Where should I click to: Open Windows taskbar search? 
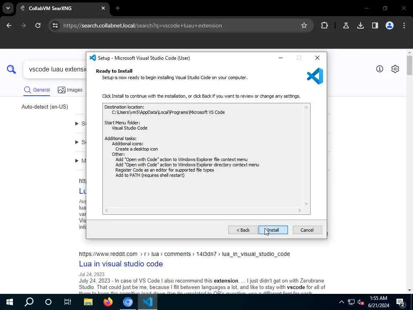(29, 302)
